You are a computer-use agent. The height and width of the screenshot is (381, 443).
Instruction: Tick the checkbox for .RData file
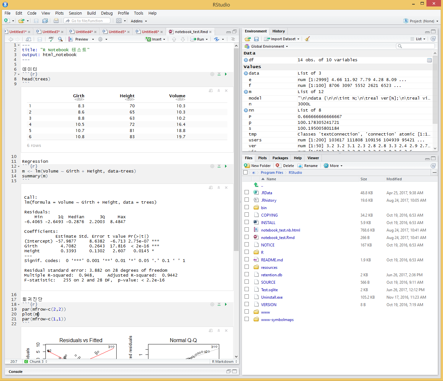[x=247, y=192]
